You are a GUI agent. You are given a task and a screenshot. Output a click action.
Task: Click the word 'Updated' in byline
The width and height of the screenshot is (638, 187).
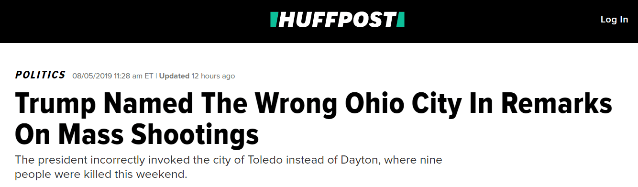click(174, 76)
